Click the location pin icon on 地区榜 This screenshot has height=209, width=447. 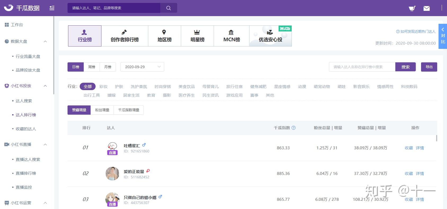click(x=164, y=32)
